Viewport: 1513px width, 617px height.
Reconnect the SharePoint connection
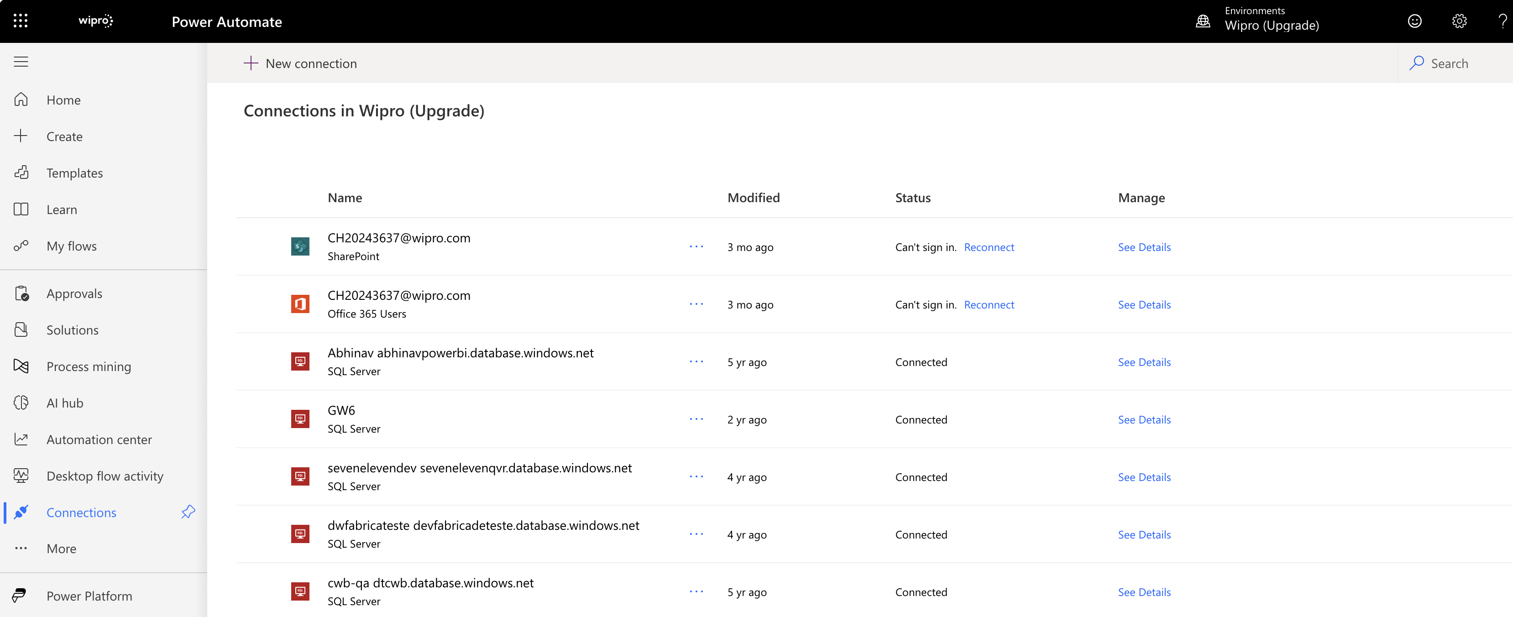point(989,247)
